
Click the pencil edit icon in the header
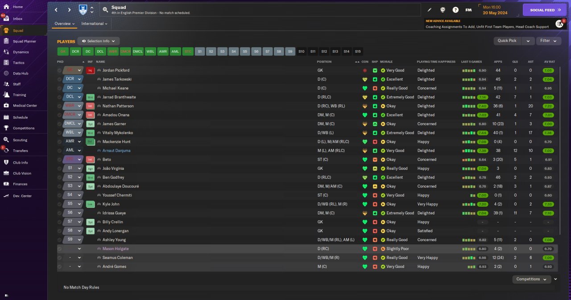pos(430,10)
